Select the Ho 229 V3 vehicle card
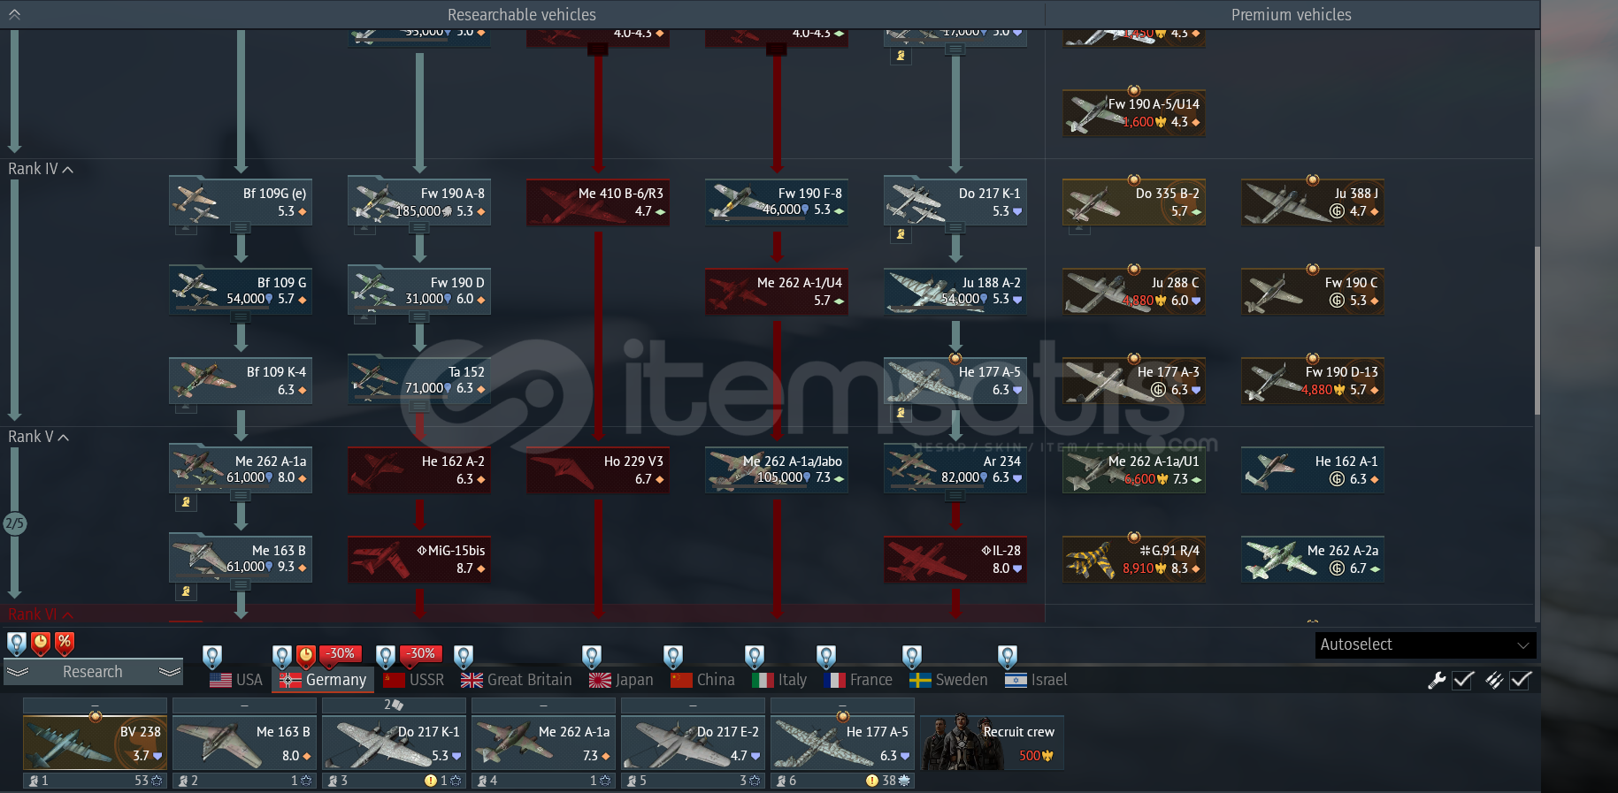 (x=598, y=469)
